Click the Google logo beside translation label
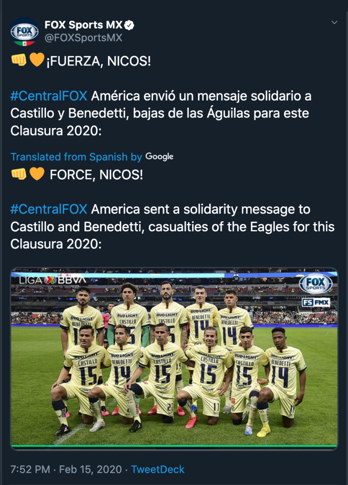Screen dimensions: 348x485 pyautogui.click(x=159, y=156)
